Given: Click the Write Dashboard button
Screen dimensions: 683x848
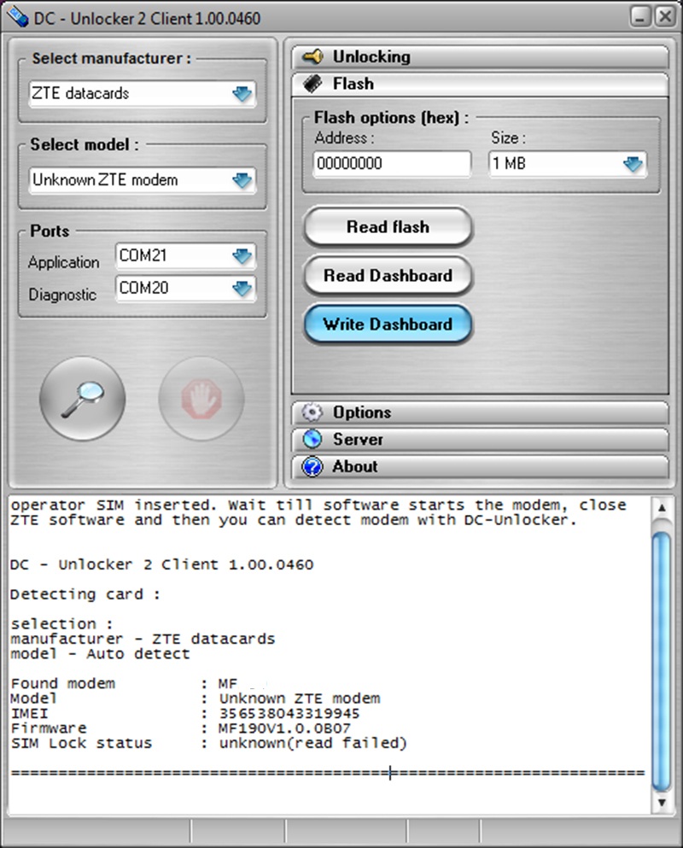Looking at the screenshot, I should [388, 325].
